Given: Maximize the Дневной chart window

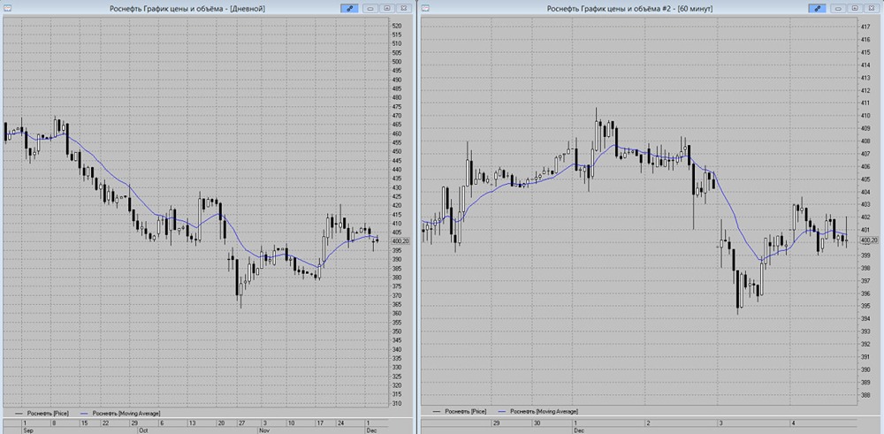Looking at the screenshot, I should [x=387, y=9].
